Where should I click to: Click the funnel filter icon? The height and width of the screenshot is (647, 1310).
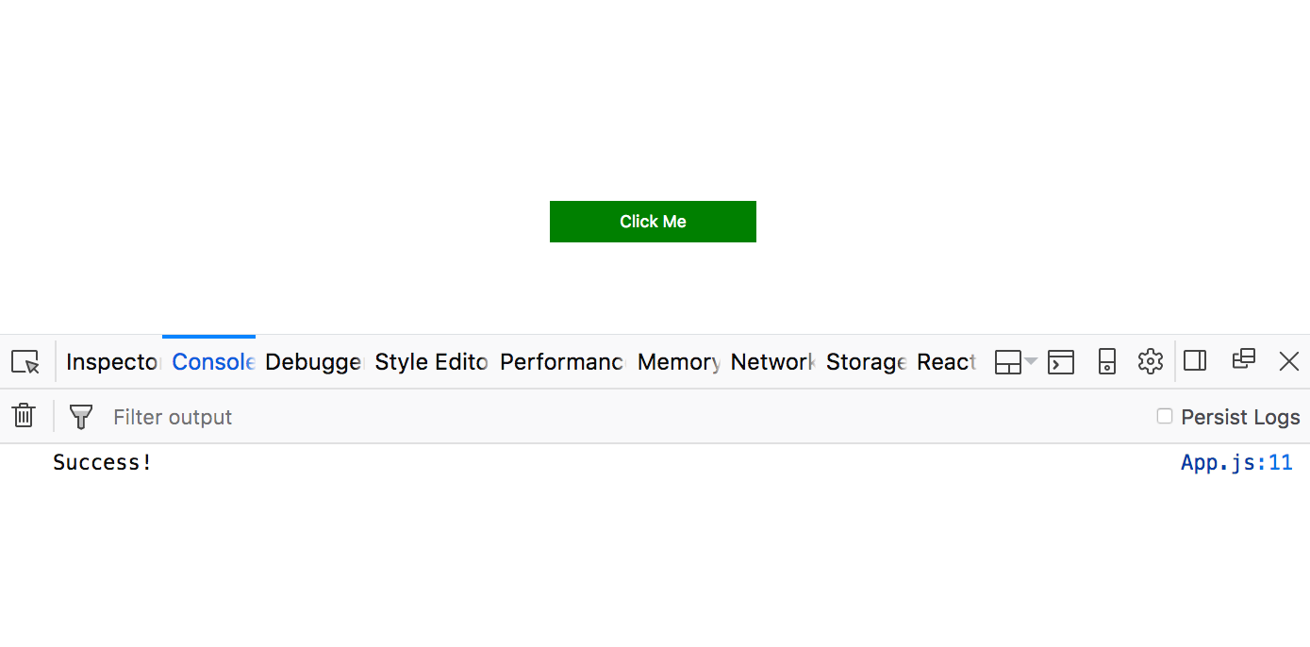tap(81, 417)
